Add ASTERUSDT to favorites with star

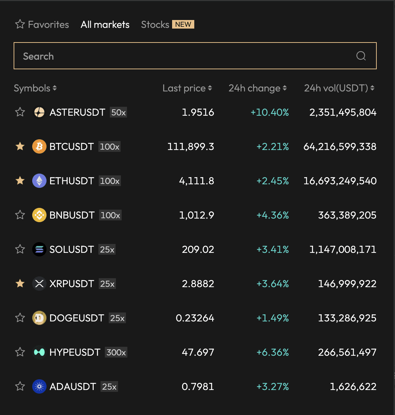click(x=20, y=112)
